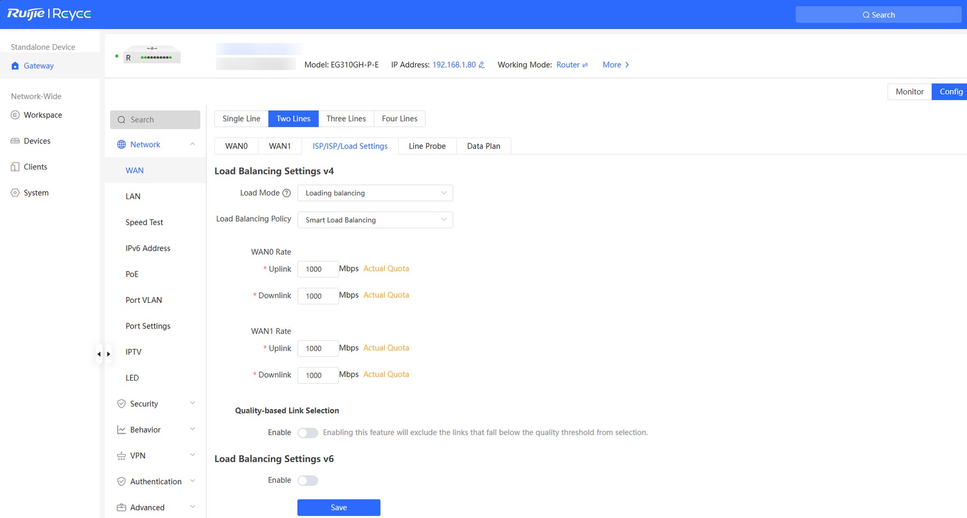The height and width of the screenshot is (518, 967).
Task: Click the Save button
Action: 339,508
